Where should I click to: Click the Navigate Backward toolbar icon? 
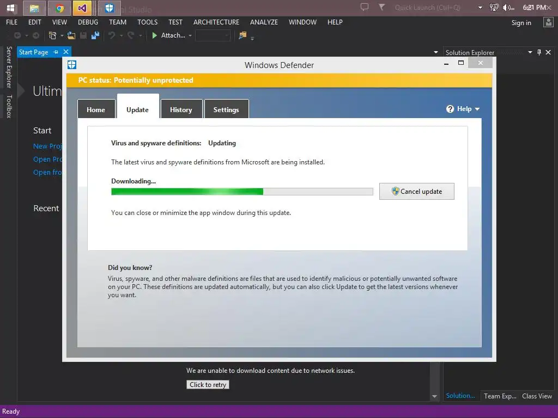[17, 35]
